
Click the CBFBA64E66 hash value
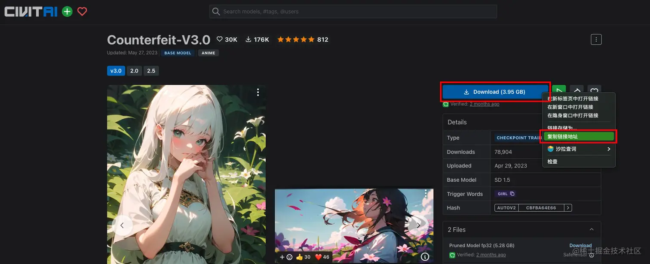pos(541,208)
